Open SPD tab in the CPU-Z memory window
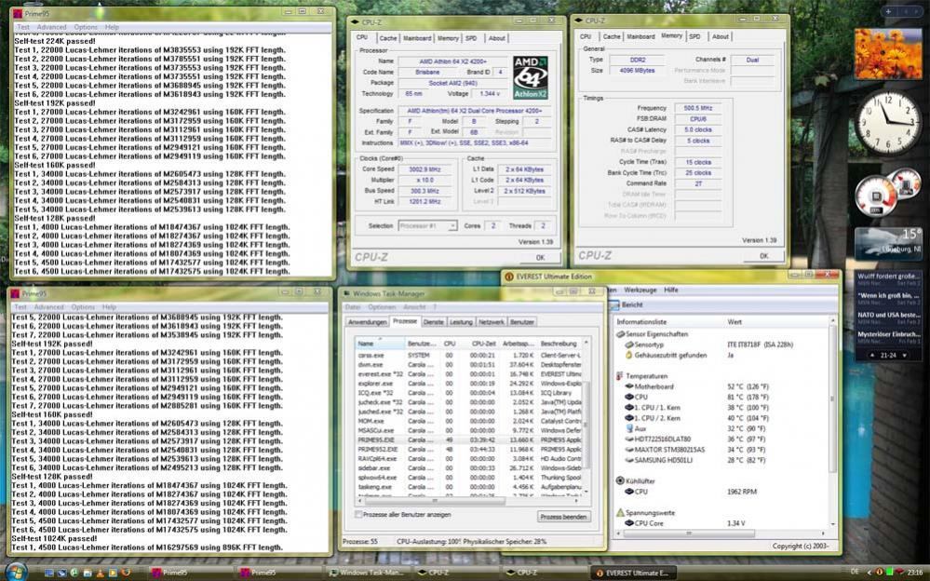This screenshot has height=581, width=930. point(694,37)
